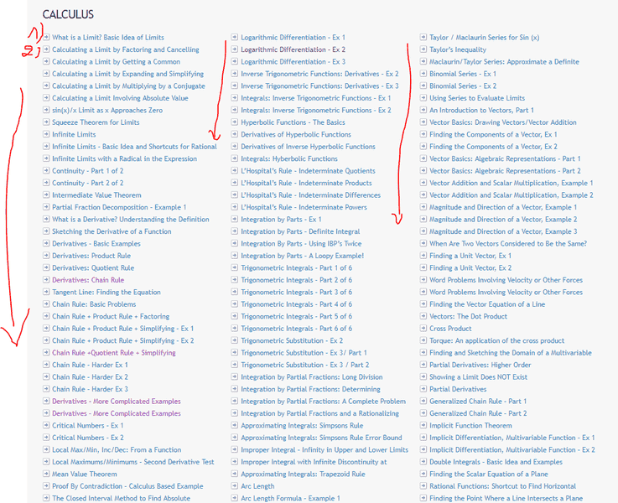
Task: Click the arrow icon beside "Approximating Integrals: Simpsons Rule"
Action: [x=235, y=425]
